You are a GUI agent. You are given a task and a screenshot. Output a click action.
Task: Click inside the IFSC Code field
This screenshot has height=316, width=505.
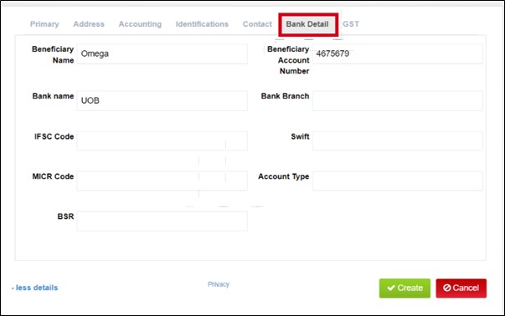pos(162,140)
